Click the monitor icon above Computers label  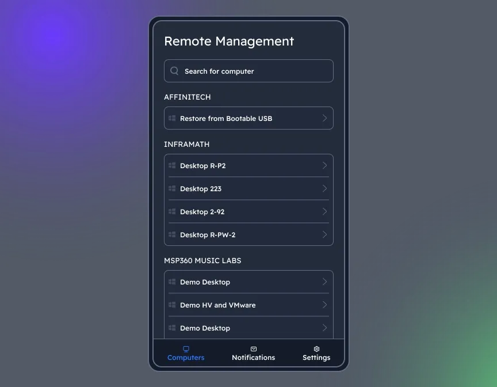[186, 348]
